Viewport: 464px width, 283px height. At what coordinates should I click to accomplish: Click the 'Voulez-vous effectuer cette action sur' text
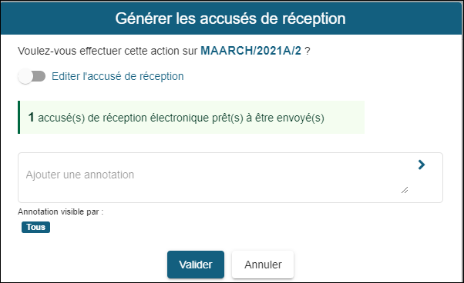click(107, 51)
